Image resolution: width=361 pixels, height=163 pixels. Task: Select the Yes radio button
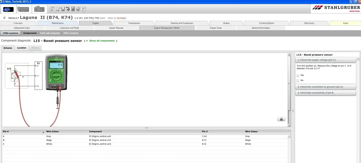pyautogui.click(x=298, y=75)
